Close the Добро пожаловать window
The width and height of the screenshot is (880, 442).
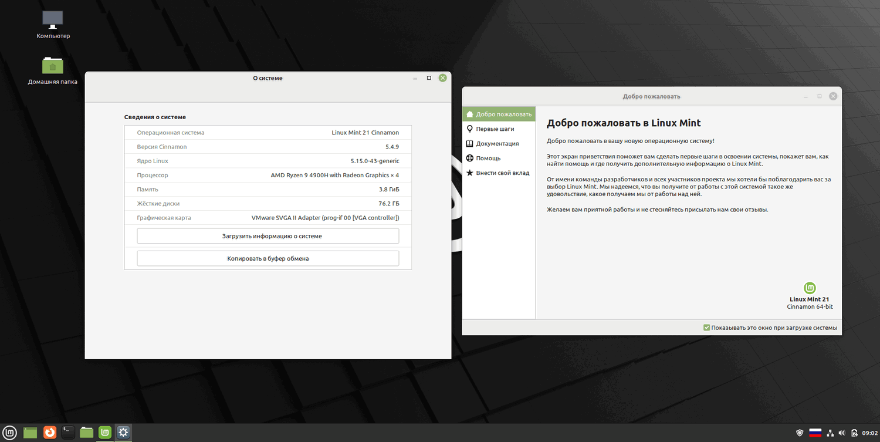pyautogui.click(x=833, y=96)
